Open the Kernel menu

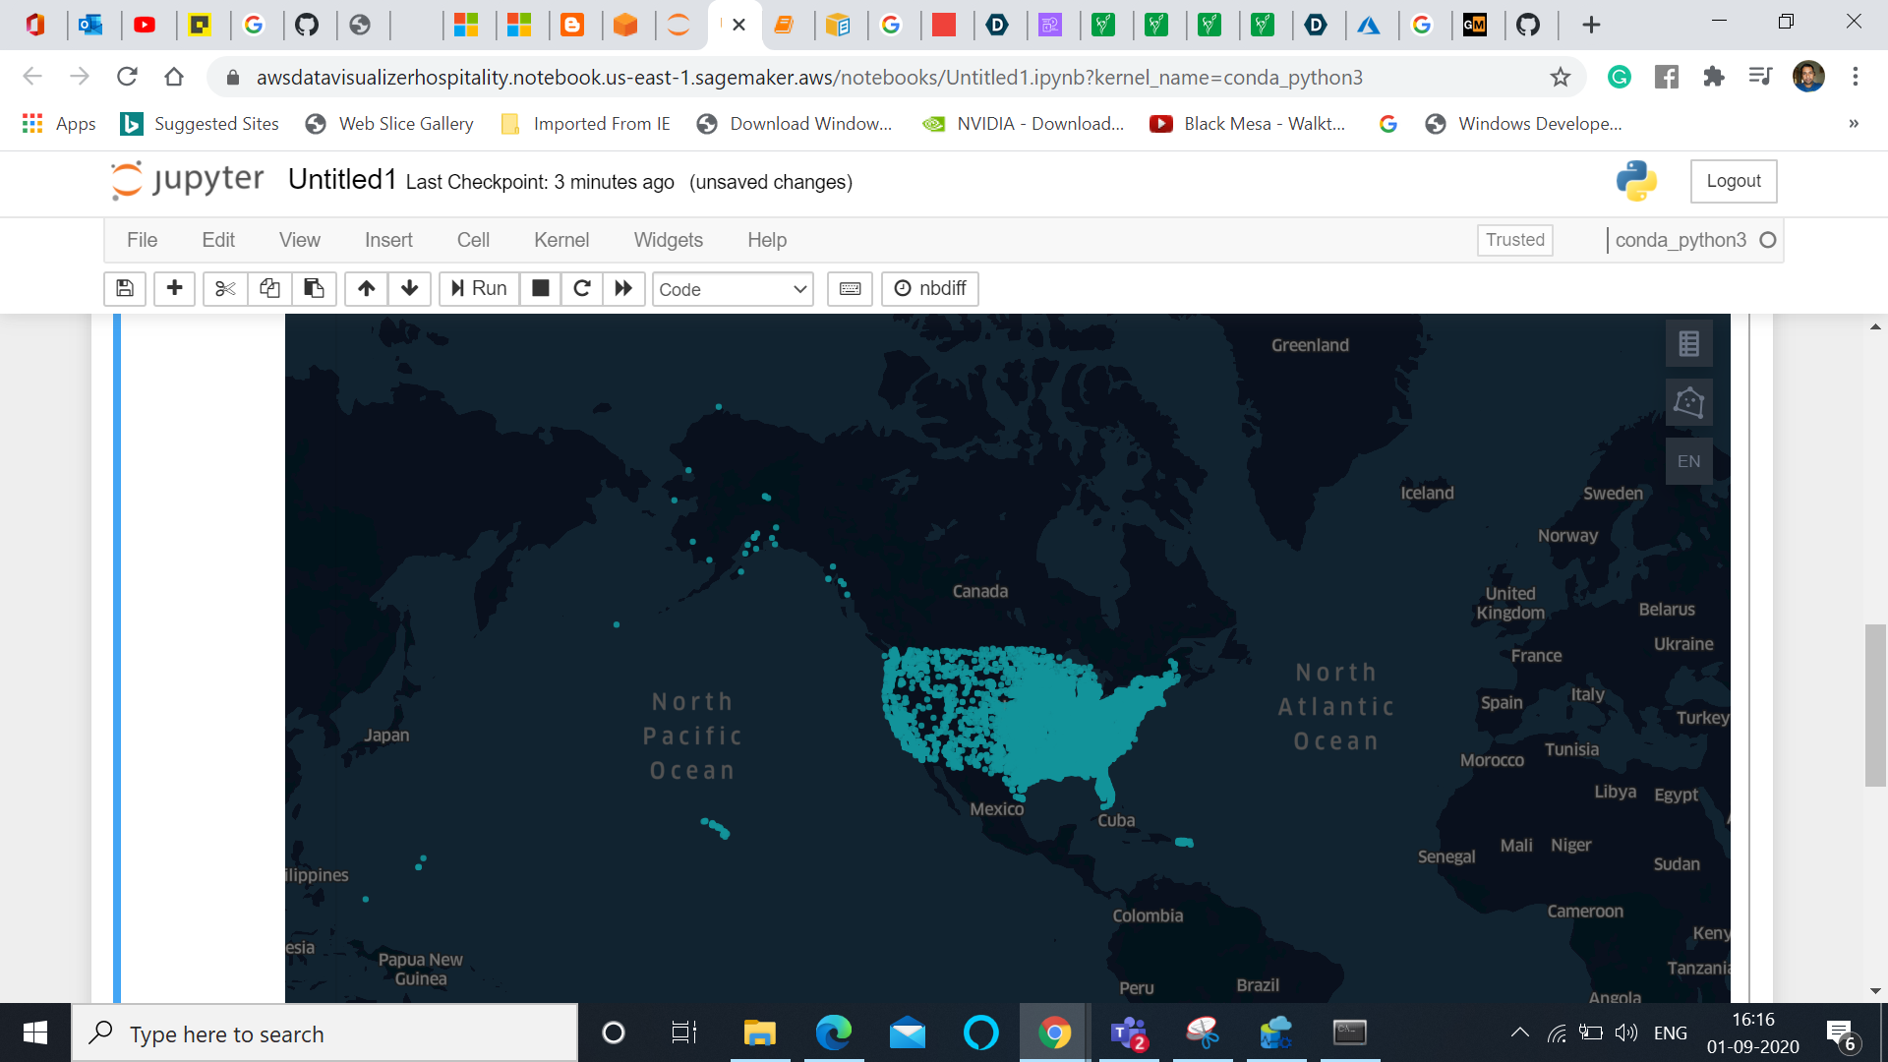(560, 240)
